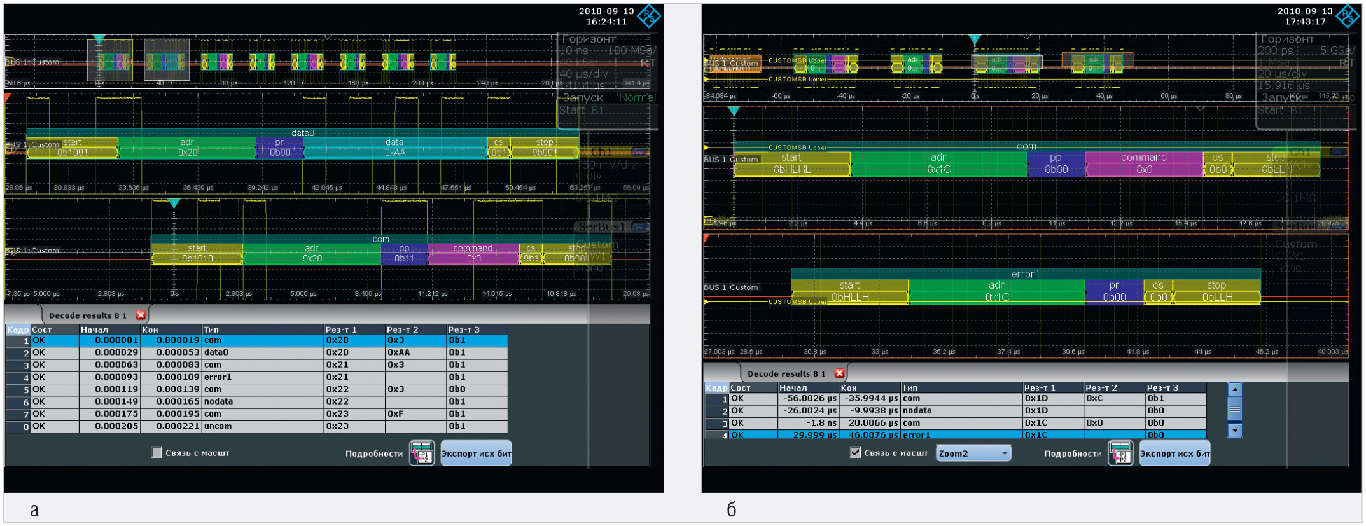Screen dimensions: 1366x526
Task: Click cyan data 0xAA segment in screen a
Action: [x=394, y=148]
